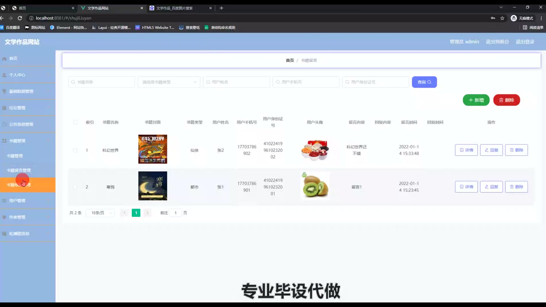Click the 个人中心 user icon in sidebar
Screen dimensions: 546x307
pyautogui.click(x=4, y=75)
